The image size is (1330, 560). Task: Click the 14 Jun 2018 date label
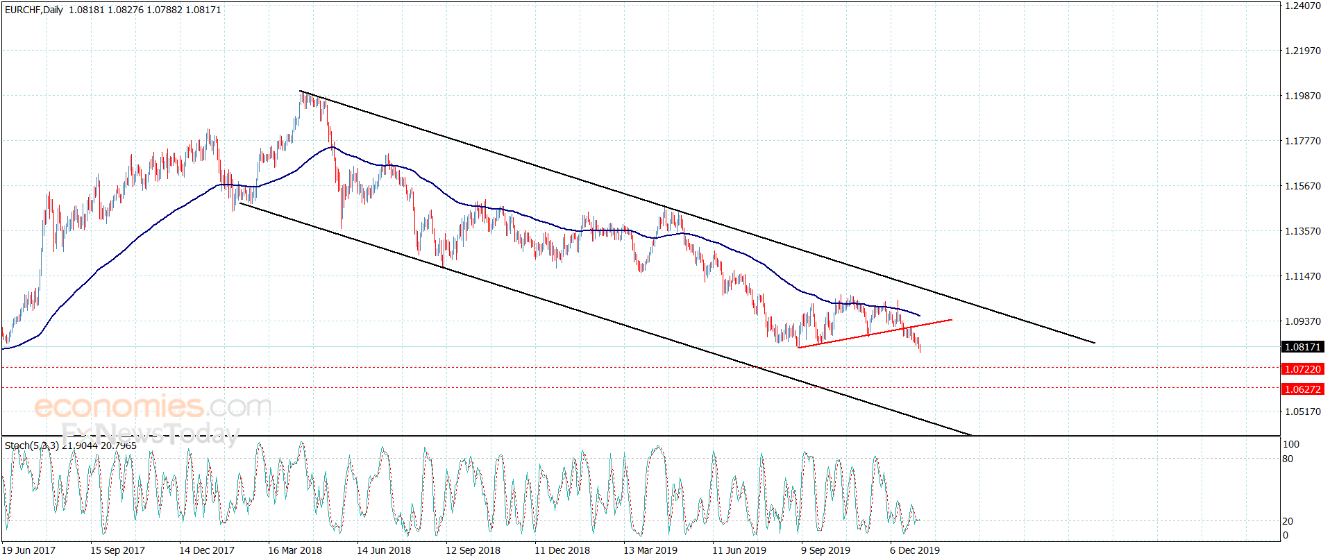point(384,550)
